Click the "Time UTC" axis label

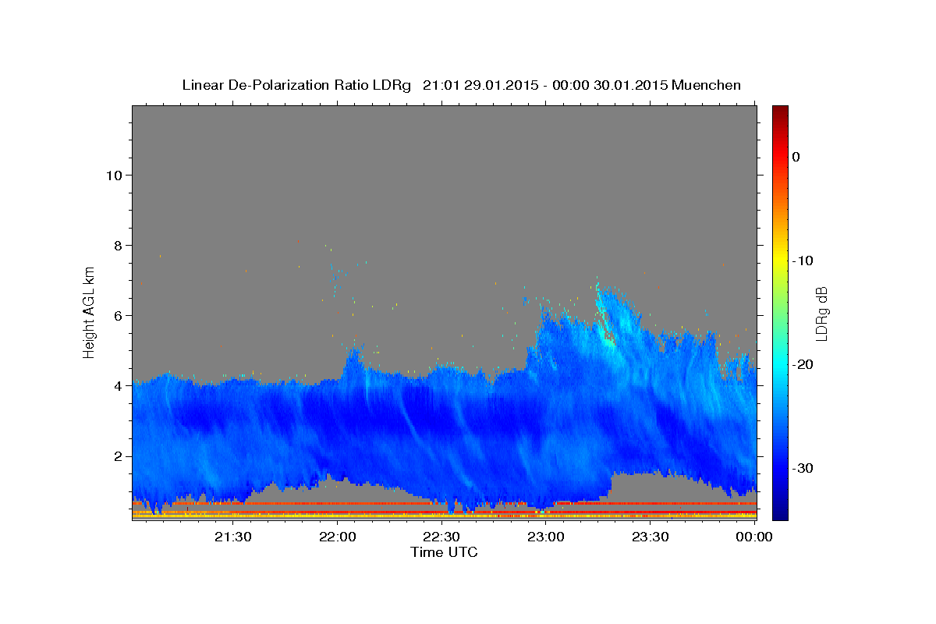pos(444,551)
